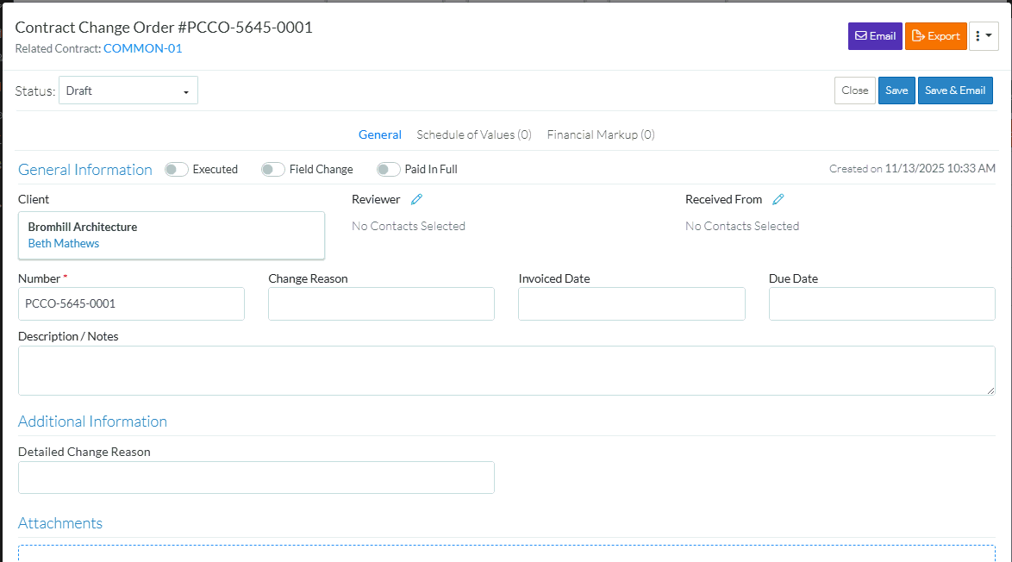Click the Received From edit pencil icon

pos(778,199)
